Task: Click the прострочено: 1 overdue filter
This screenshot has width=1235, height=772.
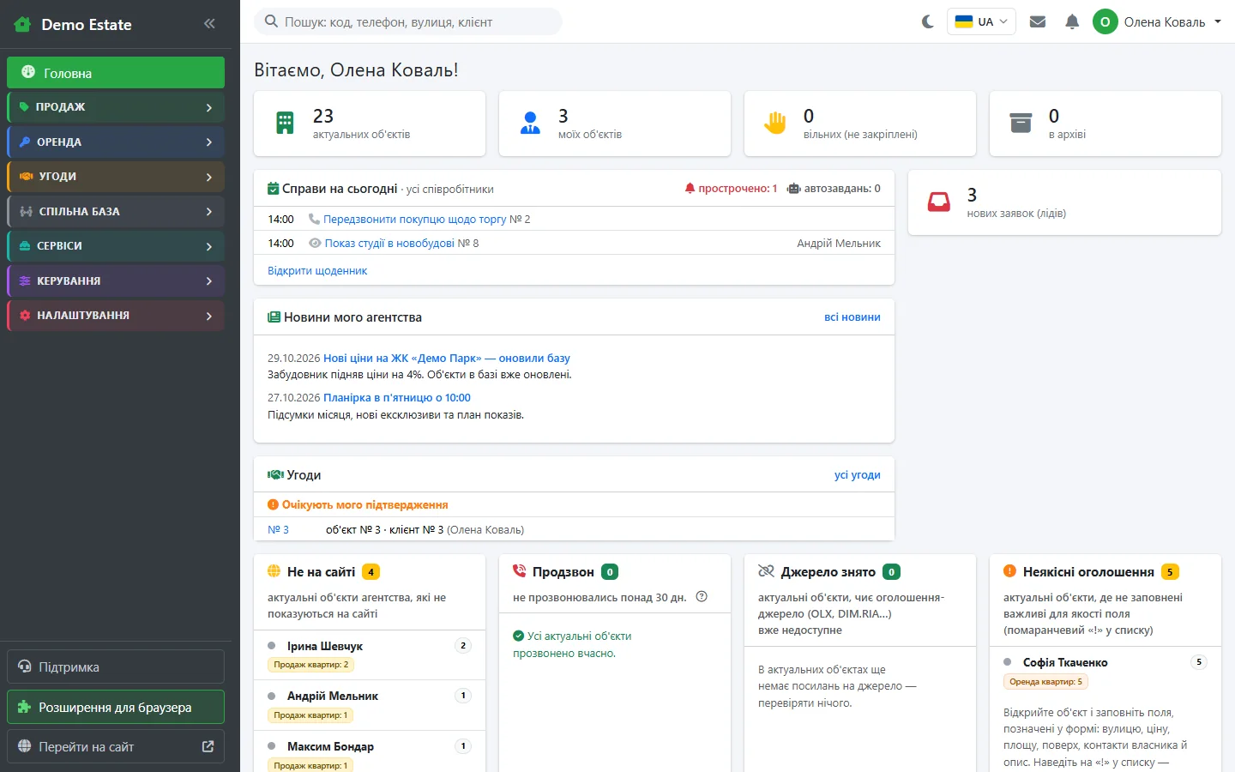Action: pyautogui.click(x=731, y=189)
